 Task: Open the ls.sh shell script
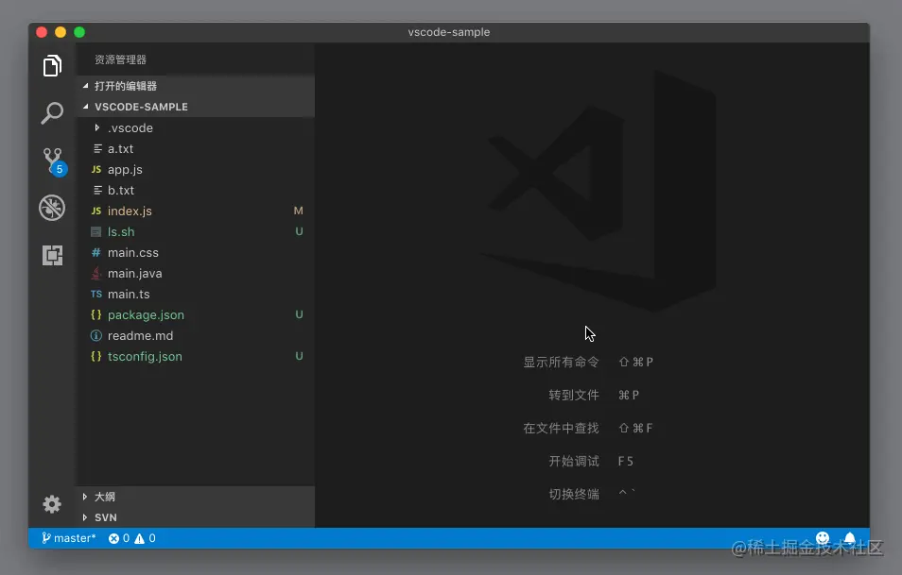point(121,232)
